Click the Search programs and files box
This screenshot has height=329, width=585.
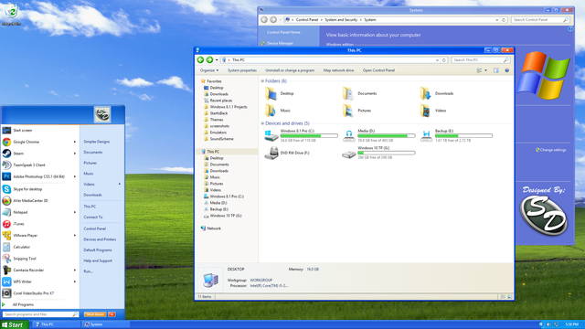pyautogui.click(x=40, y=314)
